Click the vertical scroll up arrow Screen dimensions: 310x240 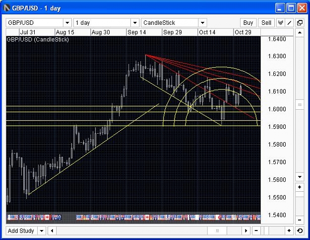[300, 32]
